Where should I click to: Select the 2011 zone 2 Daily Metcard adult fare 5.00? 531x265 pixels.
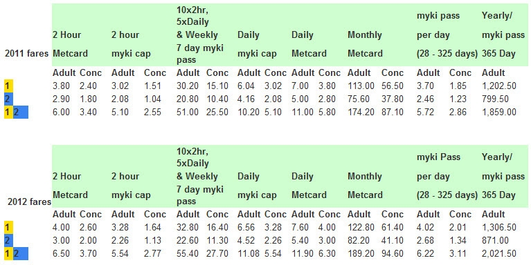(300, 99)
